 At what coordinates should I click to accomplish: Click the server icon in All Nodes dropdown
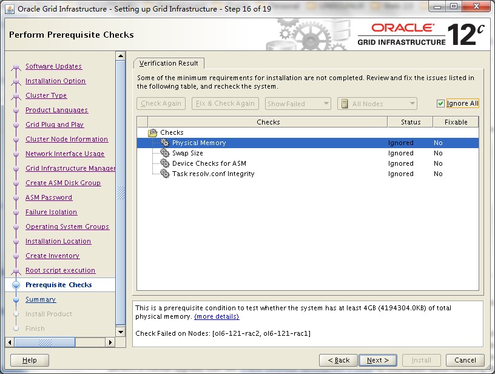pos(345,104)
